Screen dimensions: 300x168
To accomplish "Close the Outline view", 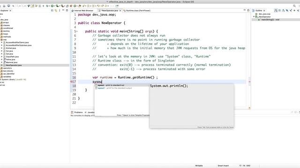I will point(264,10).
